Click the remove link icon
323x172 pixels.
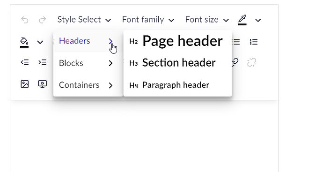pyautogui.click(x=251, y=62)
